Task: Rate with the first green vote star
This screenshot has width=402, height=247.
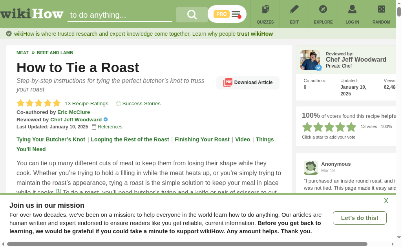Action: pos(307,127)
